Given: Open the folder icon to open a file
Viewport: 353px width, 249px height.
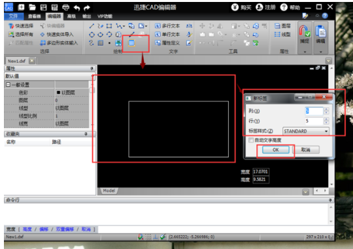Looking at the screenshot, I should pos(32,7).
